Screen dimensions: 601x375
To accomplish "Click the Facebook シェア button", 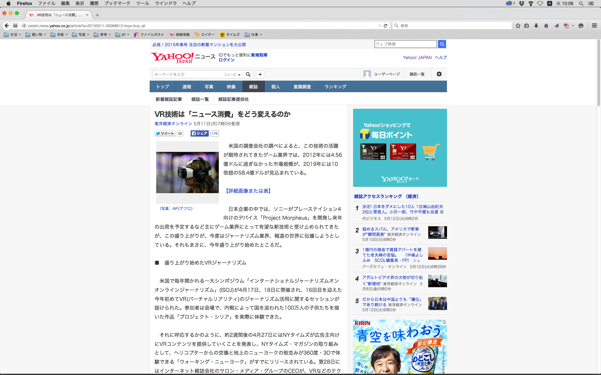I will tap(199, 133).
